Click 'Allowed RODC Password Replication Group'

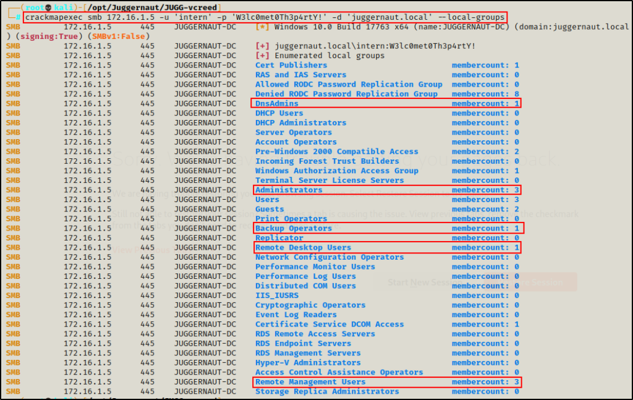tap(349, 84)
